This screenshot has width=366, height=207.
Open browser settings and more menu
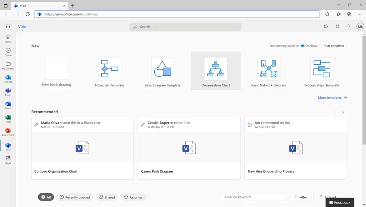point(359,14)
